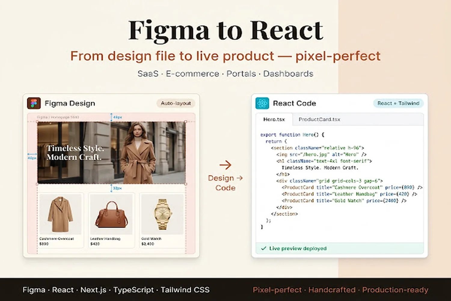Click the Leather Handbag product image
451x301 pixels.
point(111,214)
